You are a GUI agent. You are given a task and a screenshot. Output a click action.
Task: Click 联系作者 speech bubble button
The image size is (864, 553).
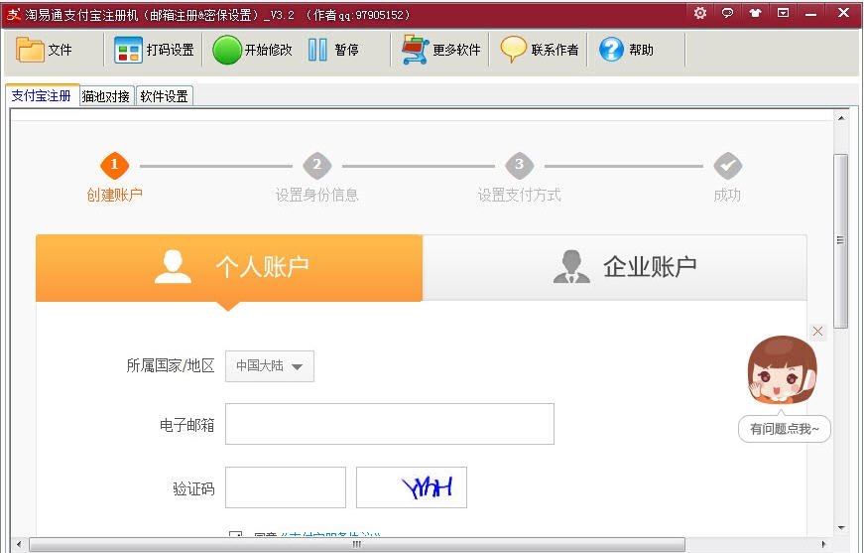[540, 50]
